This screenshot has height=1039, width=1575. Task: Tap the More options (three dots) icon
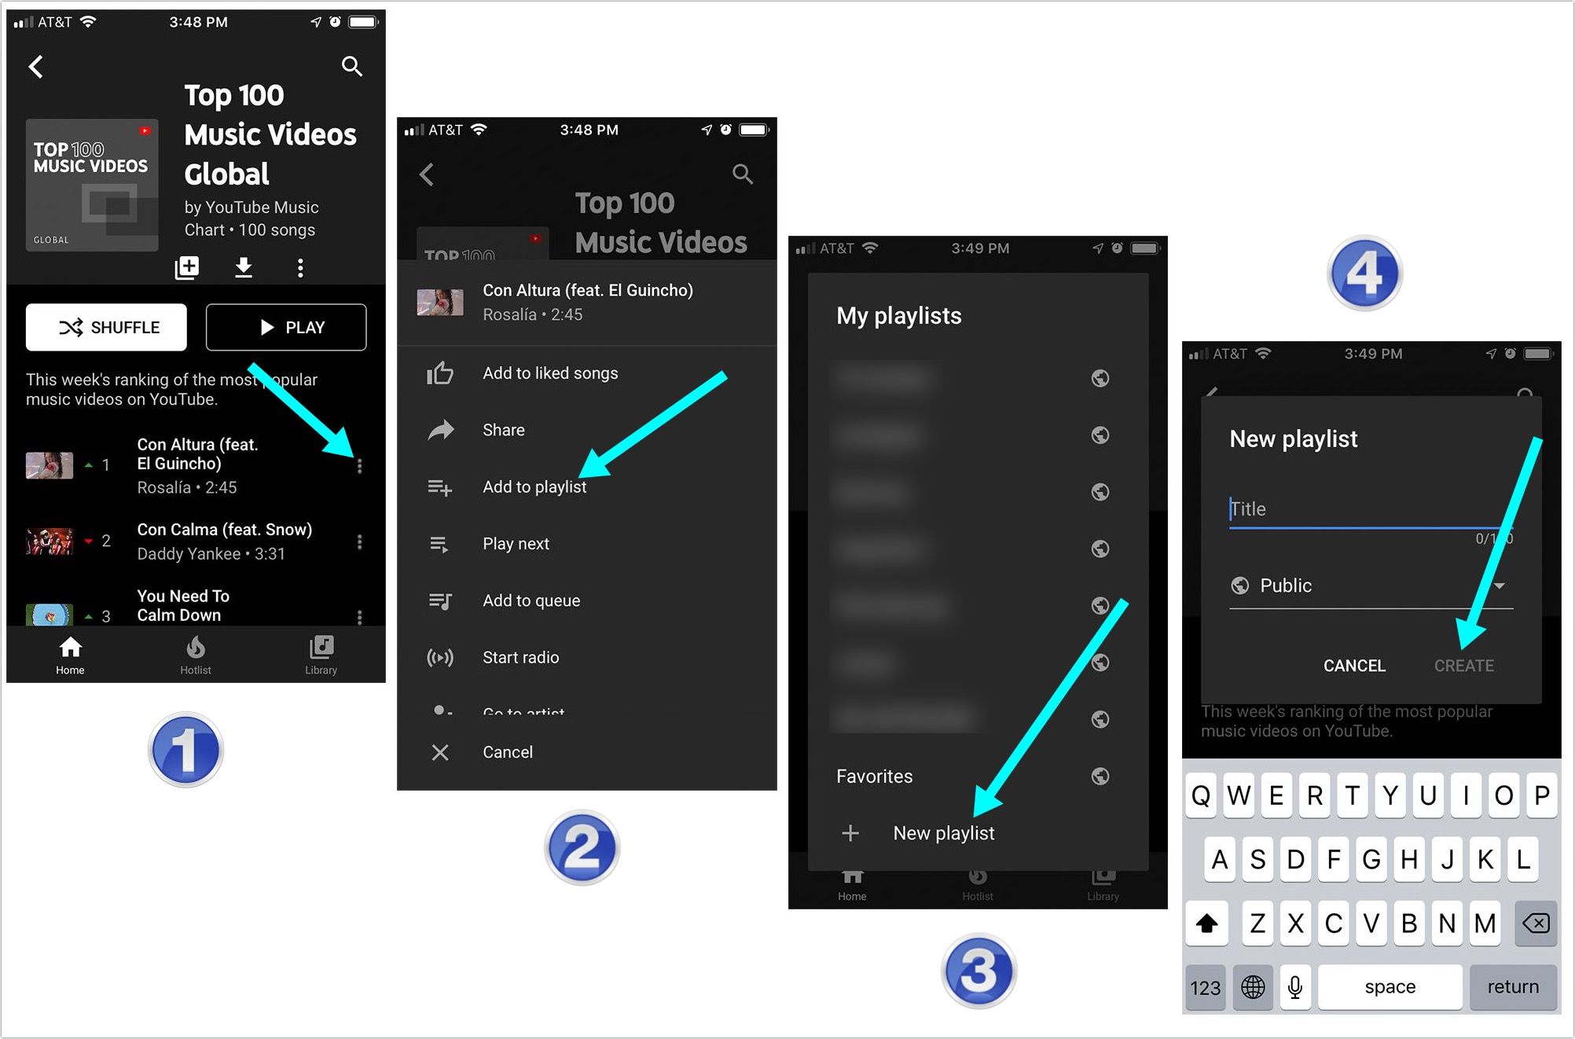pos(361,464)
